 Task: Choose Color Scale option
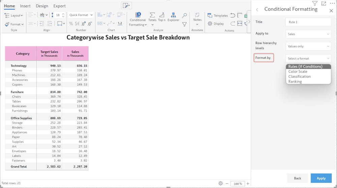[x=308, y=72]
